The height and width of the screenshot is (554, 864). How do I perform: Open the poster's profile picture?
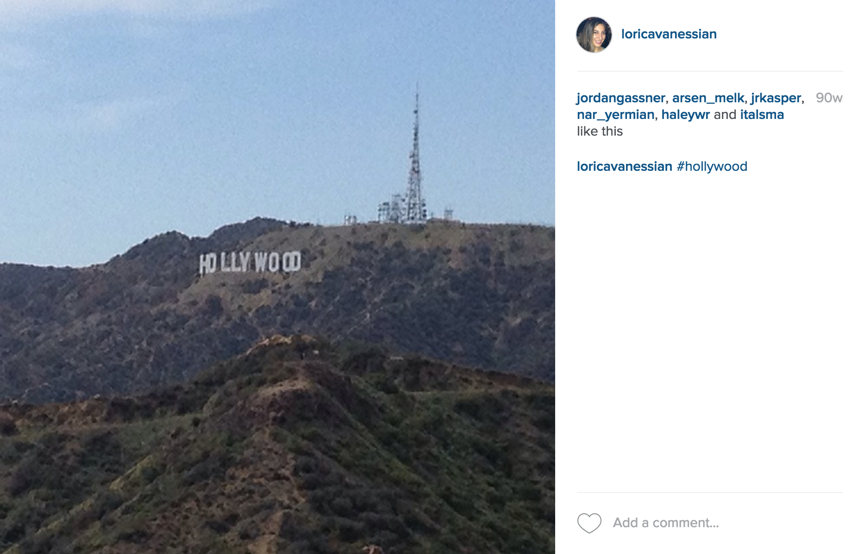(x=594, y=35)
